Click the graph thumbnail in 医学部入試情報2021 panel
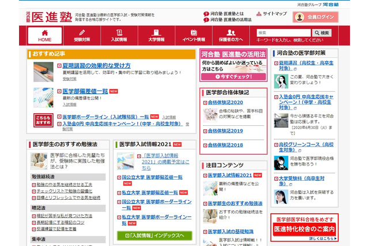Viewport: 369px width, 246px height. point(126,161)
